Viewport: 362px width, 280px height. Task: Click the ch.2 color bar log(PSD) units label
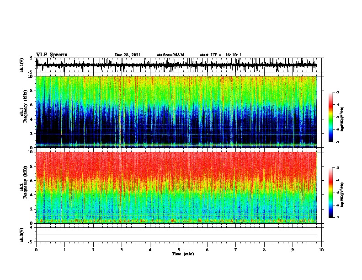[x=342, y=194]
